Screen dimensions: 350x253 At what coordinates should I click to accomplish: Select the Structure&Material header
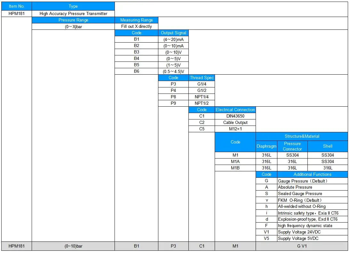302,136
